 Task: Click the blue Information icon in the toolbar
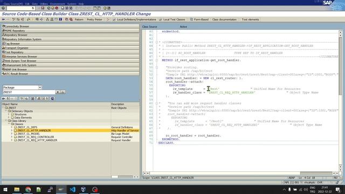coord(60,19)
